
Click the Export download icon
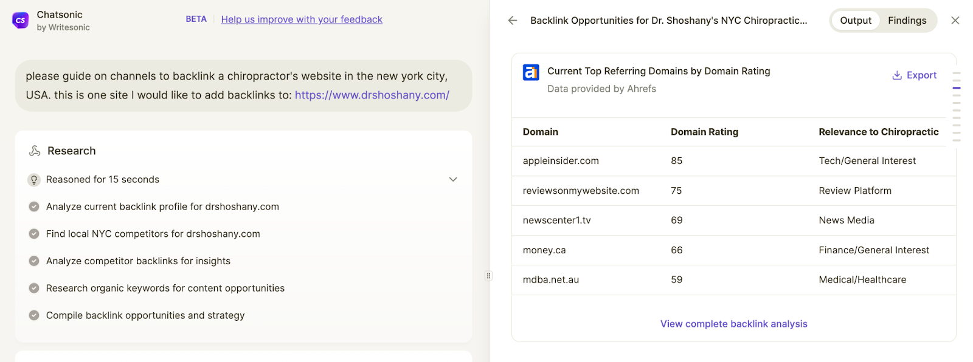896,75
